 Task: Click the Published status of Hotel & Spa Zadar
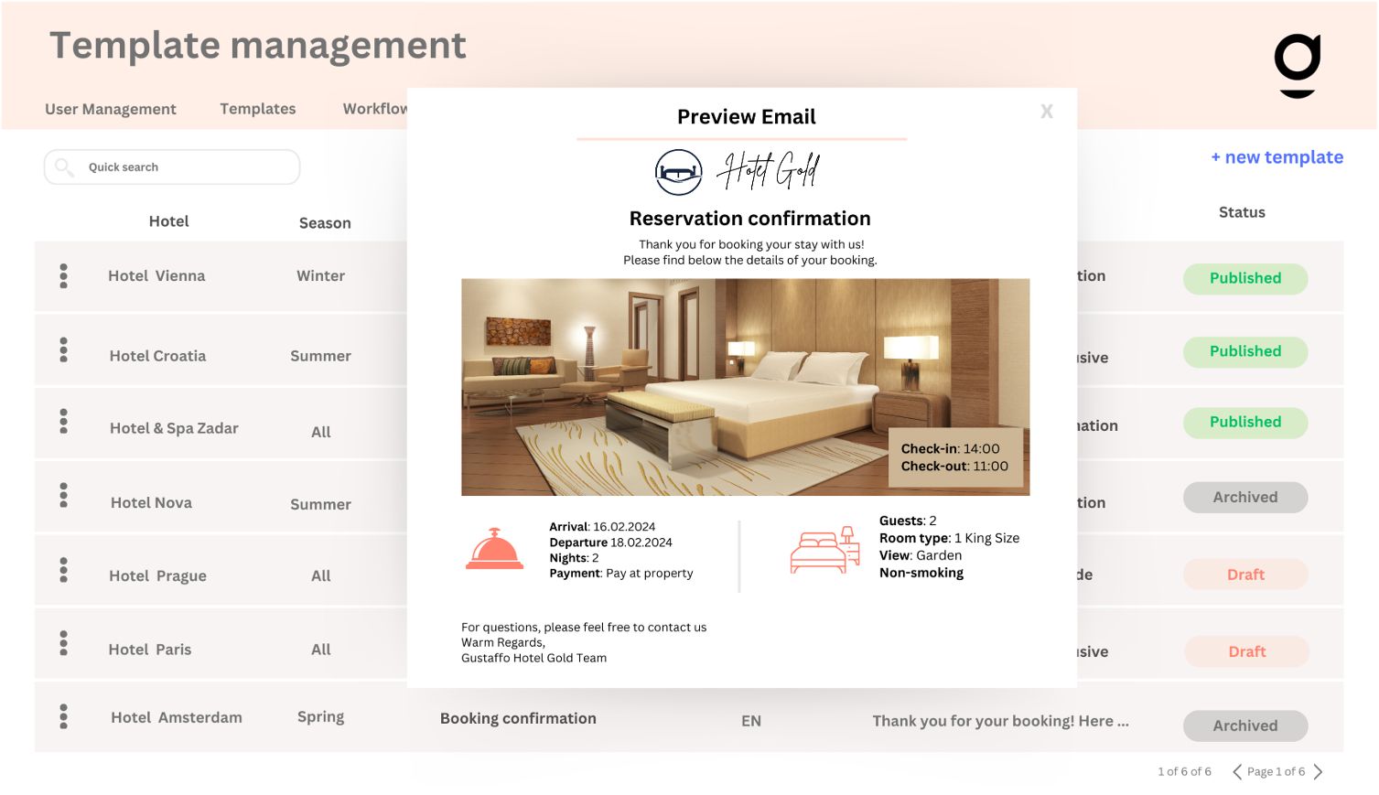[1245, 422]
